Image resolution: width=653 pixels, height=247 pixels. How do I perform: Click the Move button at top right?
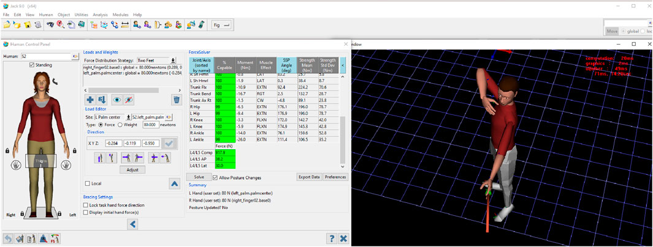(x=612, y=31)
